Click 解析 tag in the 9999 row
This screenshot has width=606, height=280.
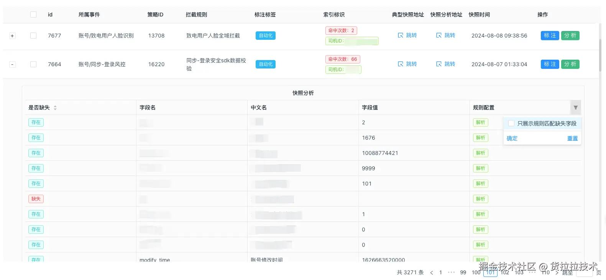[x=481, y=168]
